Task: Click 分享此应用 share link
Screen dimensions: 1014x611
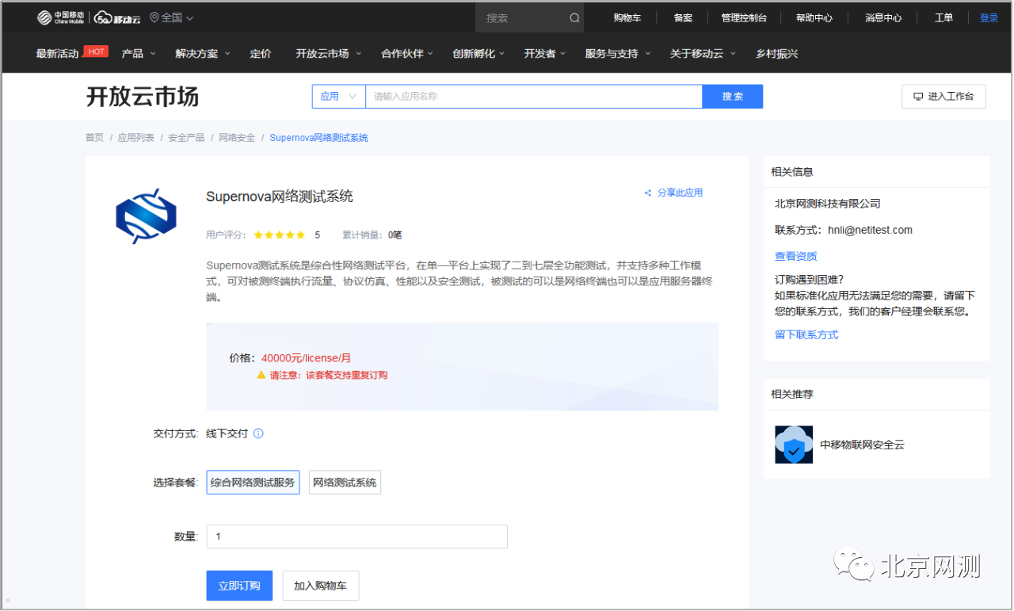Action: click(673, 193)
